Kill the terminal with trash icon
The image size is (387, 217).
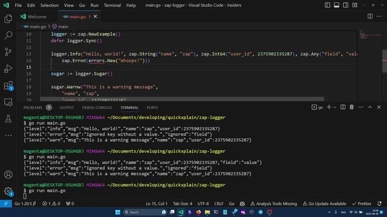click(351, 107)
